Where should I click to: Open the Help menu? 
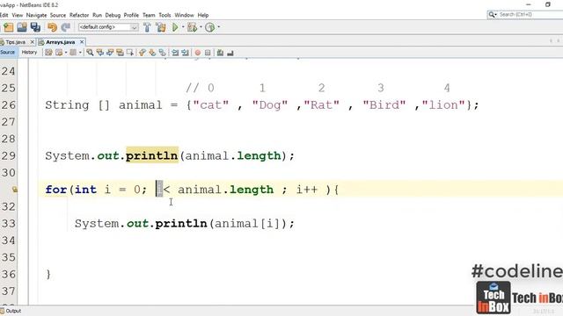[203, 15]
